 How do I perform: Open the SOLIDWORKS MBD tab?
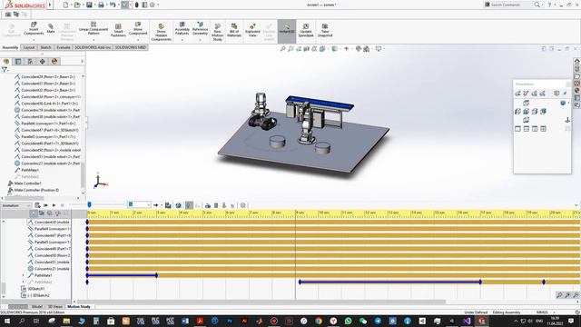131,47
